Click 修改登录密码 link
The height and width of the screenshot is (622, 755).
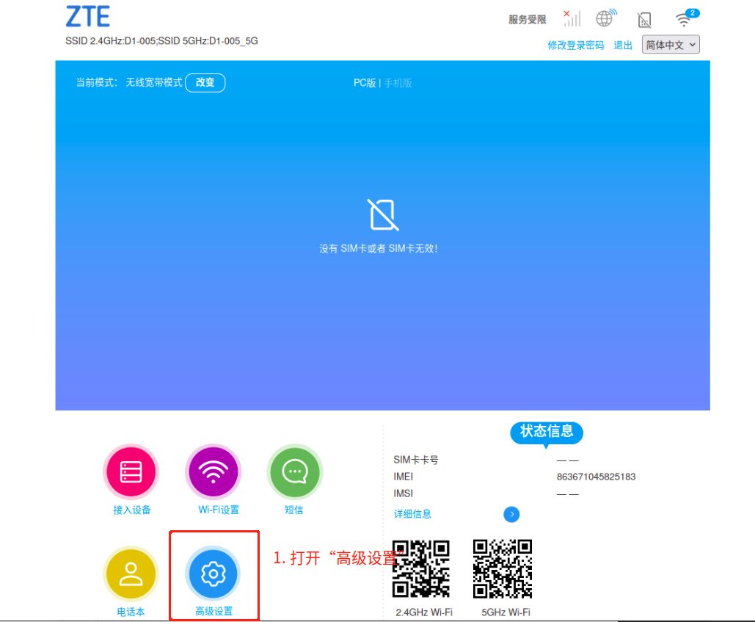576,46
